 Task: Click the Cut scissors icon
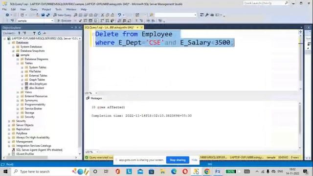[102, 15]
